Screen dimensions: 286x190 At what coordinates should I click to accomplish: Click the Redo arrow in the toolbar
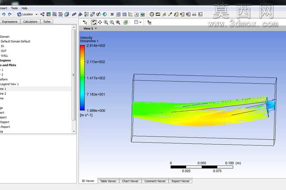[x=10, y=14]
